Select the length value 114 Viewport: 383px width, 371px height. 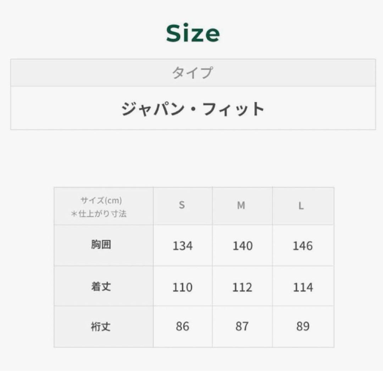pos(303,287)
